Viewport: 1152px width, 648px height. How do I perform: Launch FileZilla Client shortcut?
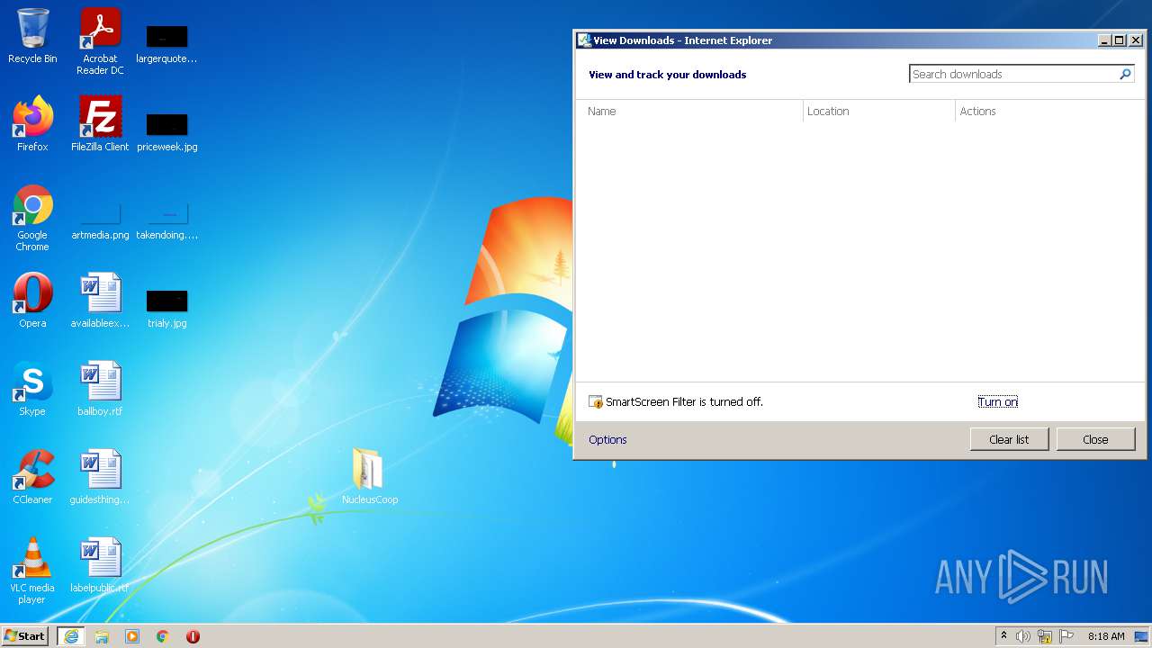pos(100,124)
